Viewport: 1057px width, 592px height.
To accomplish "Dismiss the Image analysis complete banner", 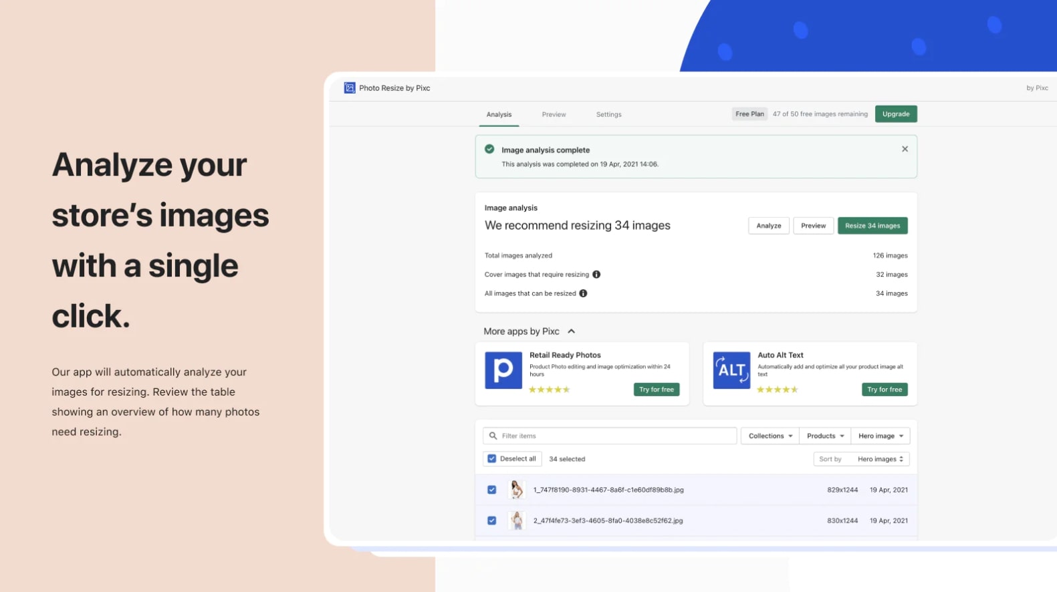I will click(905, 149).
